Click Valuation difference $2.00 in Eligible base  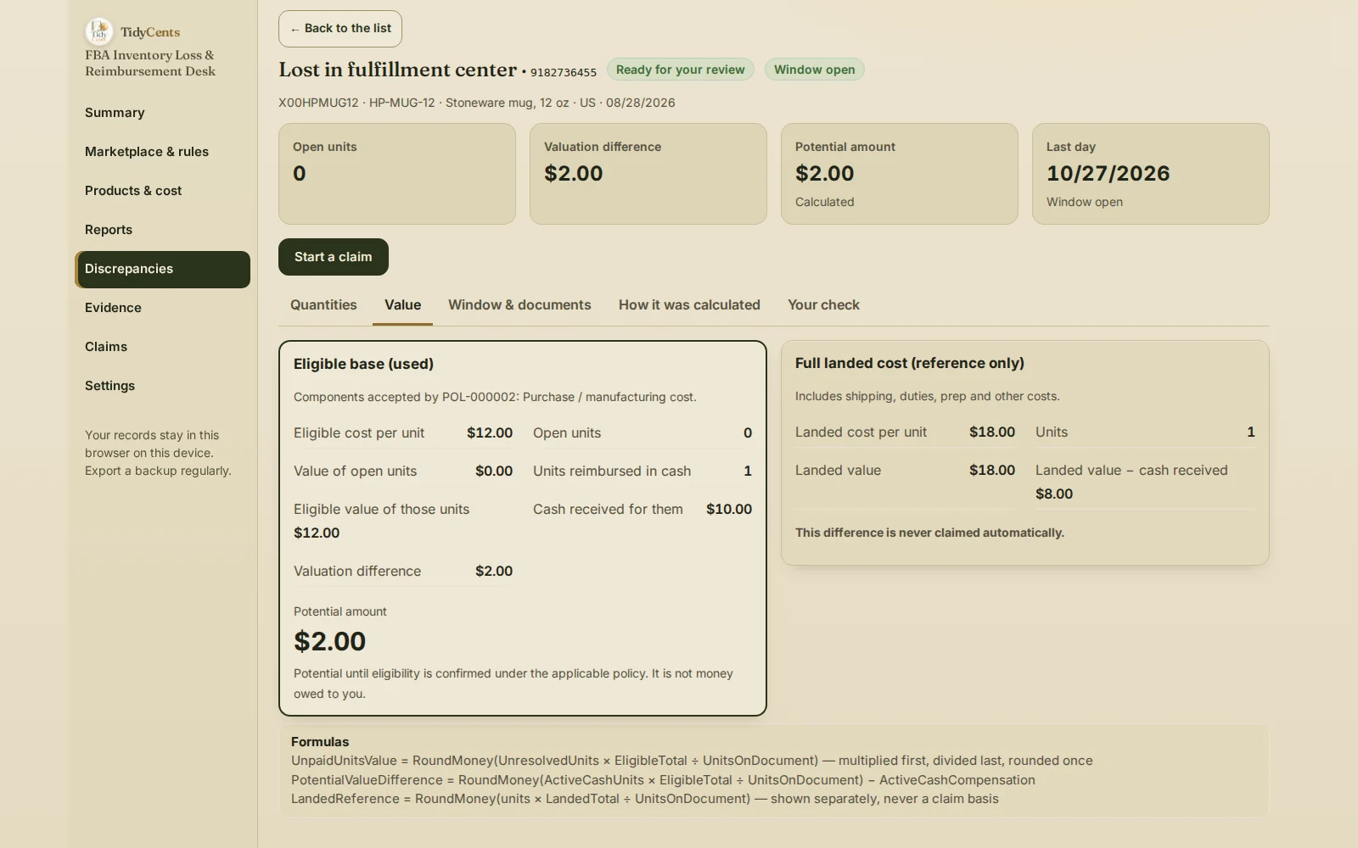tap(403, 571)
